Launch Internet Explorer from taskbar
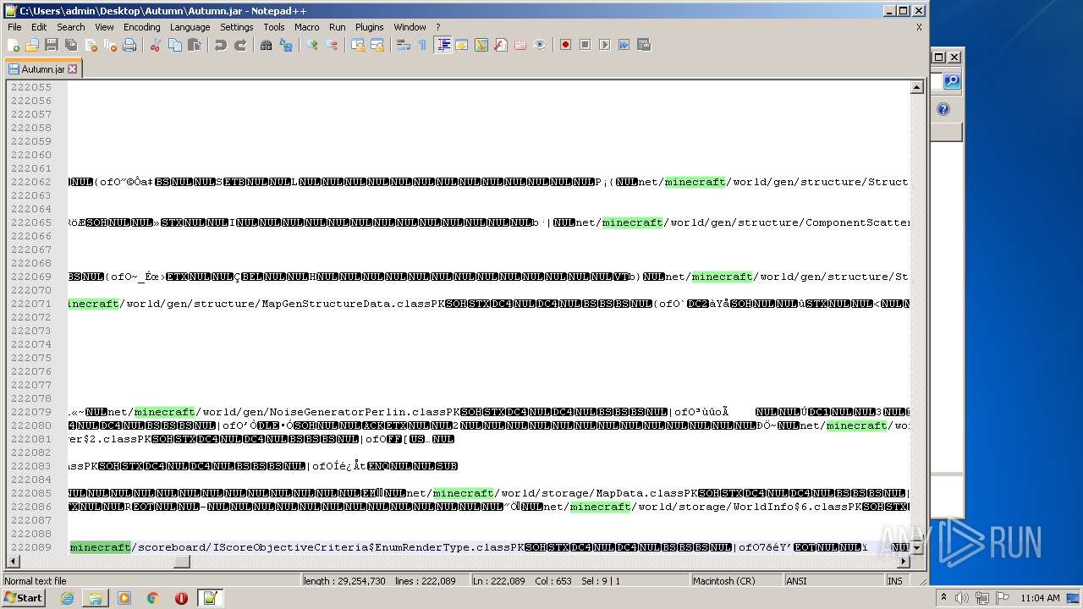Image resolution: width=1083 pixels, height=609 pixels. [67, 598]
